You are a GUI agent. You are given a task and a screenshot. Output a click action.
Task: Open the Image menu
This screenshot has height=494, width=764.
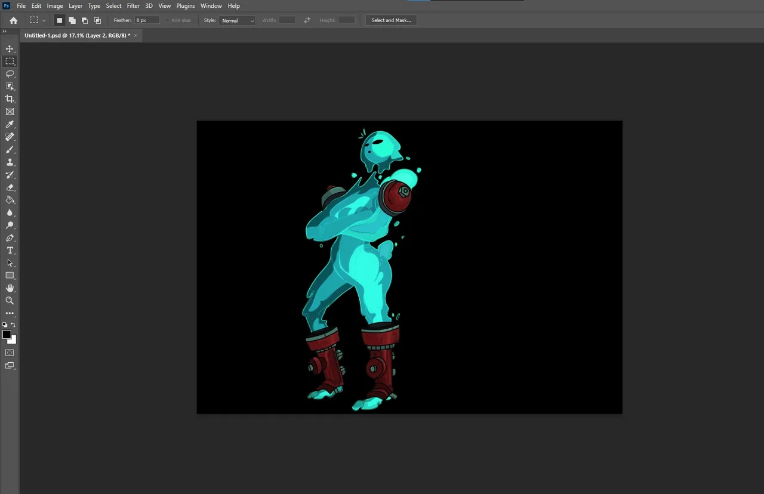(55, 6)
